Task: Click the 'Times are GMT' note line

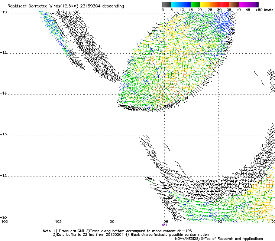Action: point(117,231)
